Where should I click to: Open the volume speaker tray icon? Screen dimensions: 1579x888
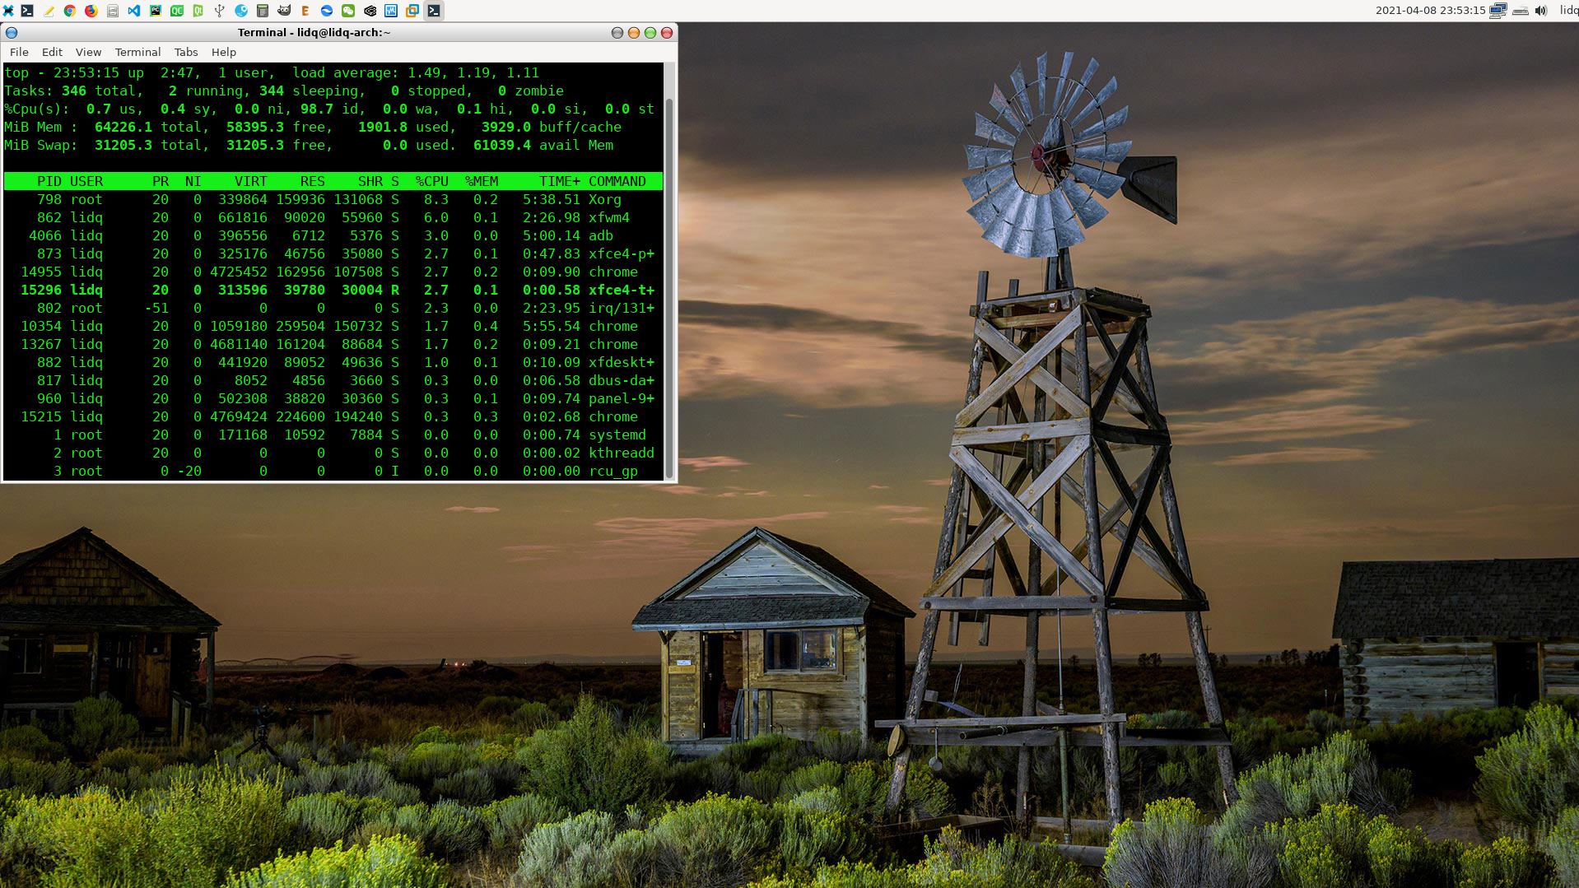click(1541, 11)
